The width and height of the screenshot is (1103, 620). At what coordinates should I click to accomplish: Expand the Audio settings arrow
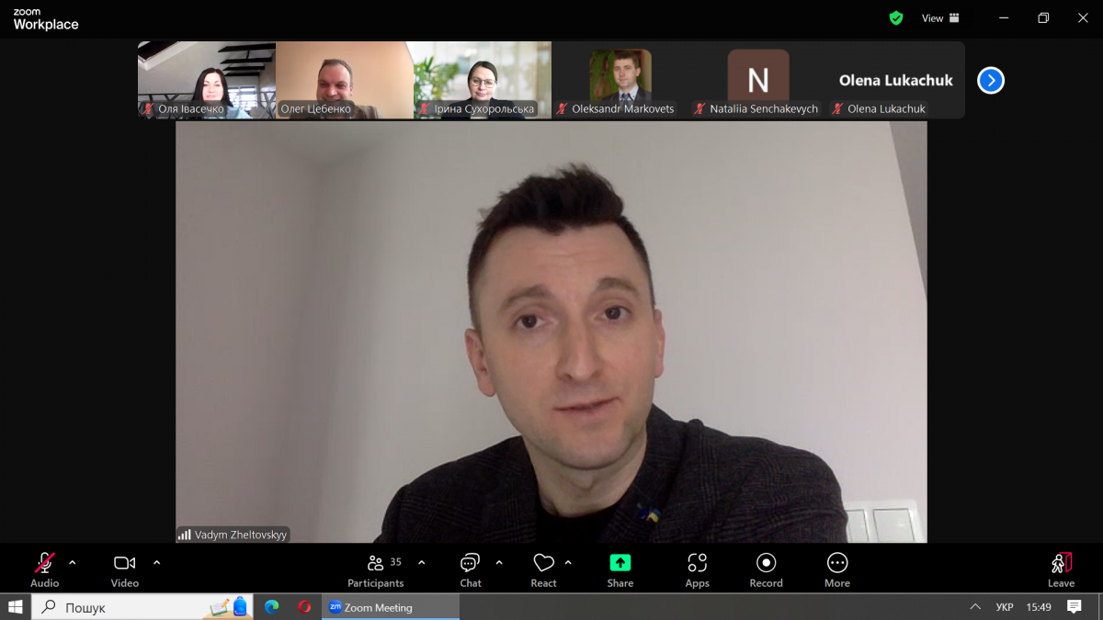pyautogui.click(x=73, y=563)
